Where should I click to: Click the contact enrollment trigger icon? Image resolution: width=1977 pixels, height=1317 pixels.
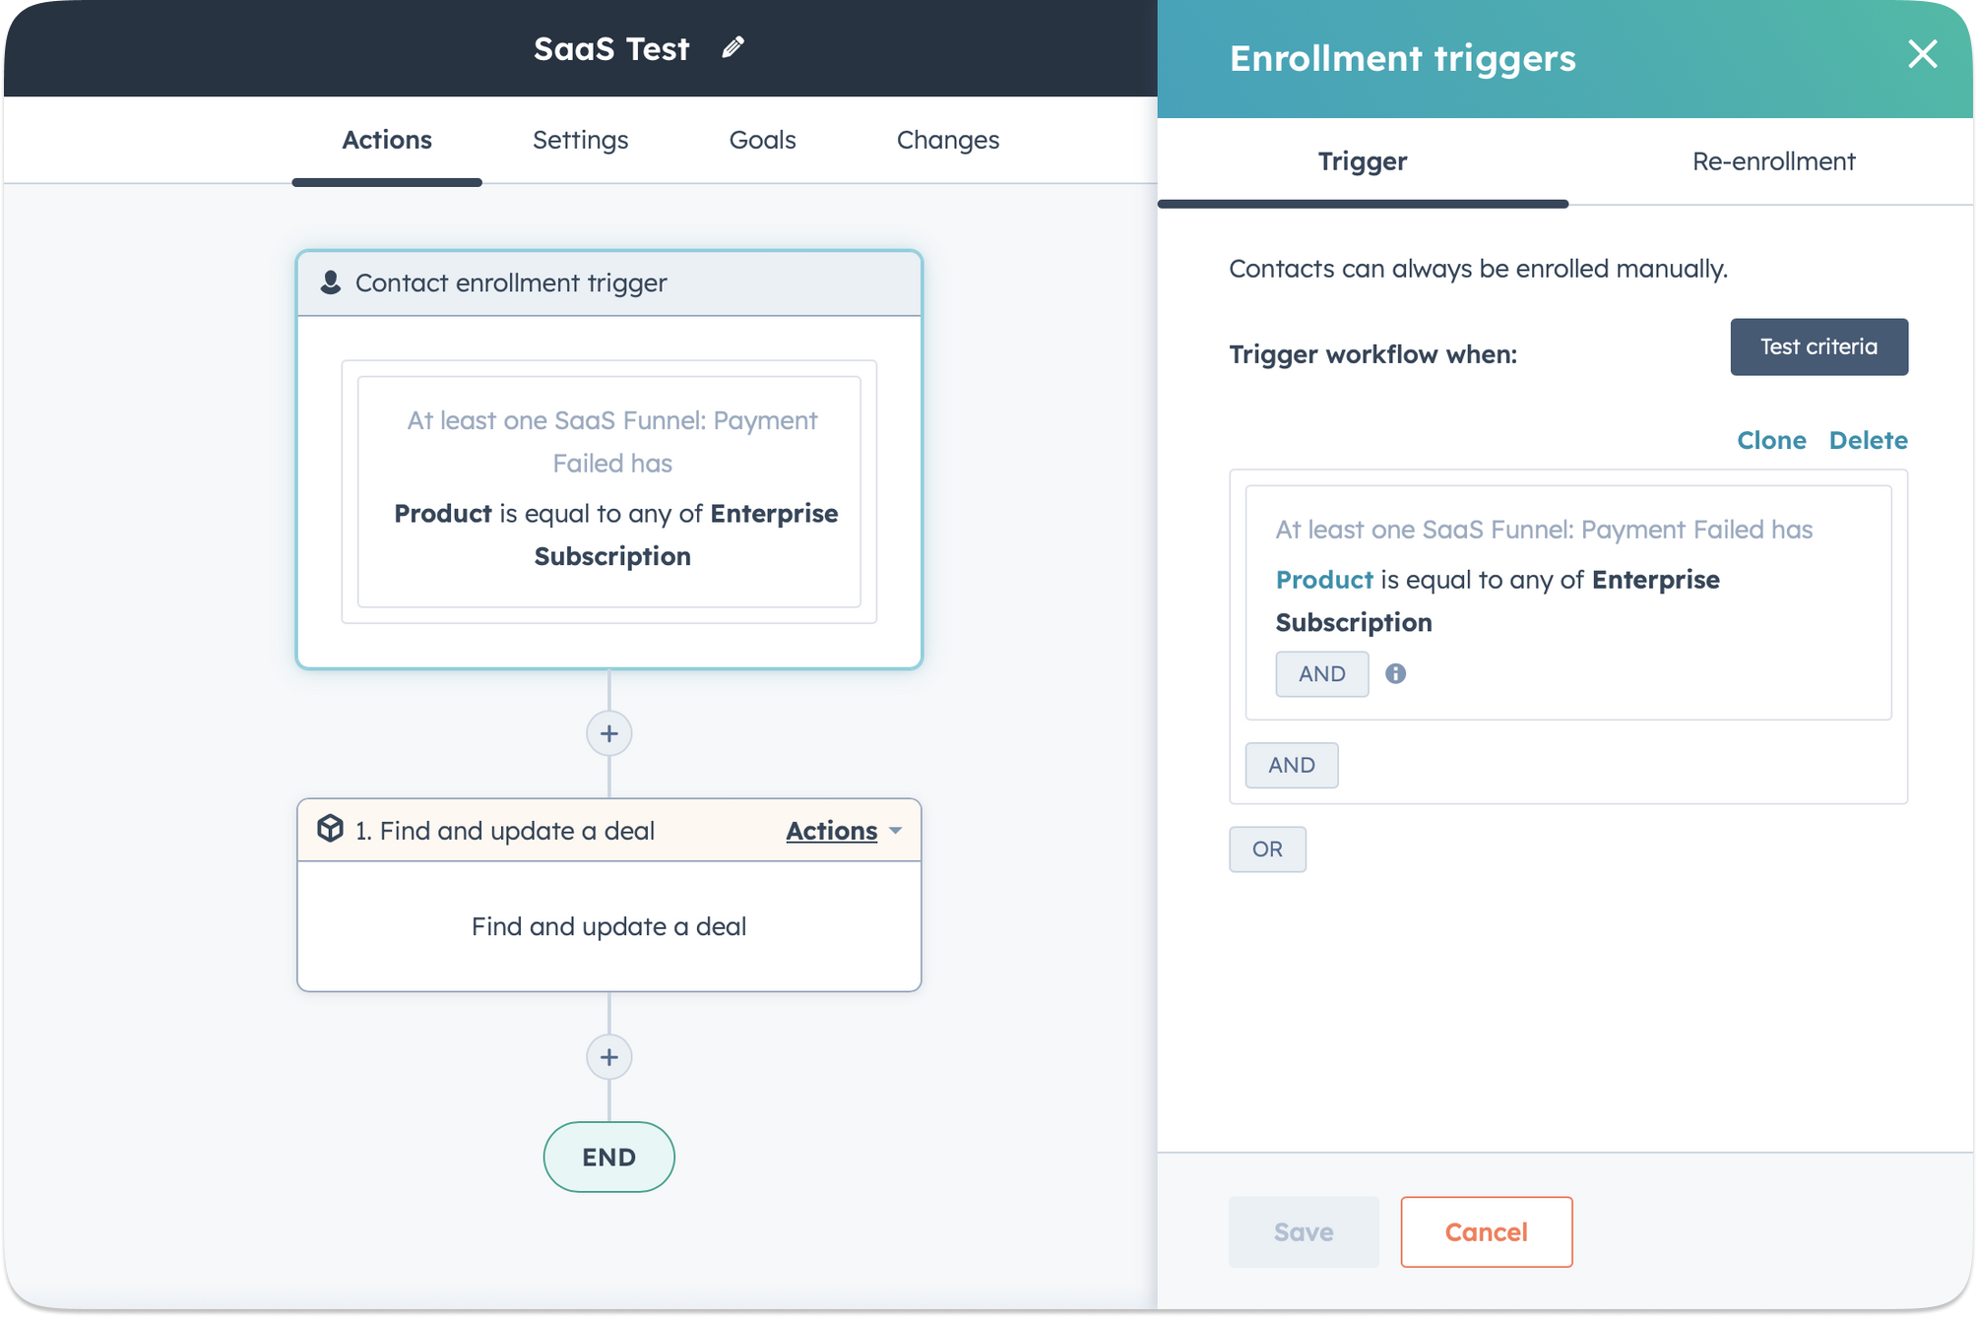[x=331, y=282]
